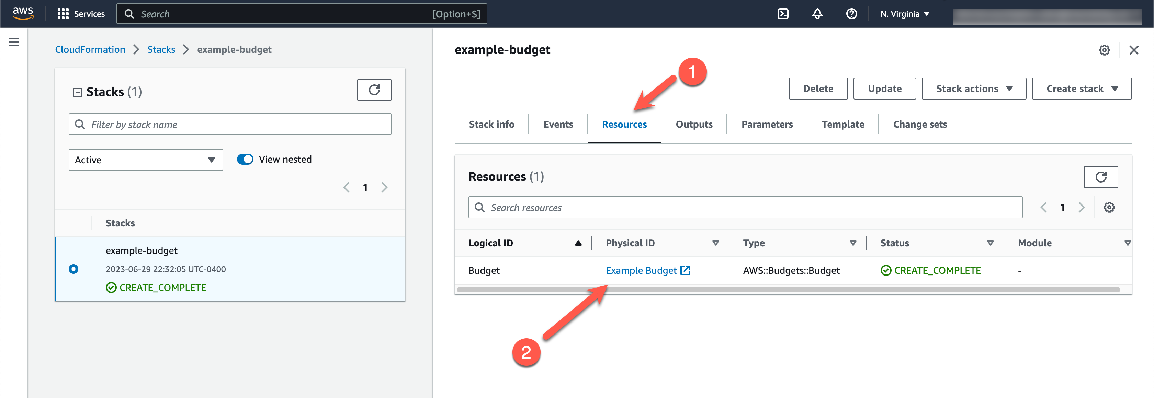The width and height of the screenshot is (1154, 398).
Task: Open the Active filter dropdown
Action: tap(146, 160)
